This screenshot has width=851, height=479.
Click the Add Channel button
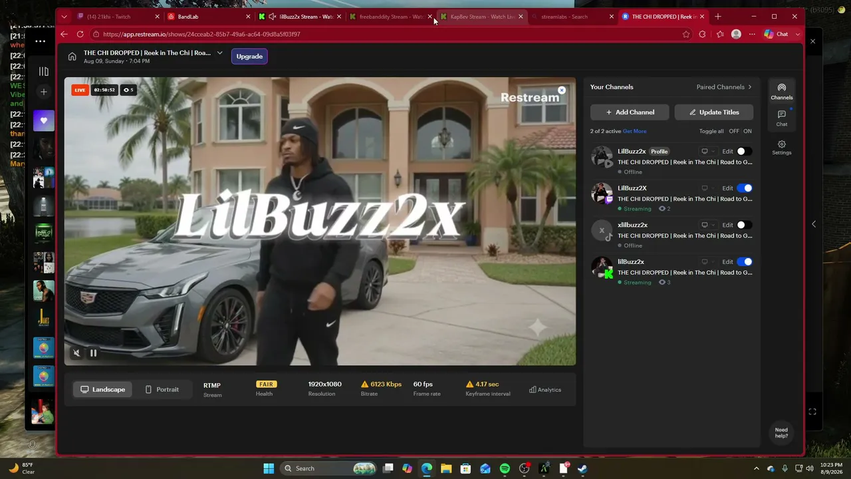[630, 112]
